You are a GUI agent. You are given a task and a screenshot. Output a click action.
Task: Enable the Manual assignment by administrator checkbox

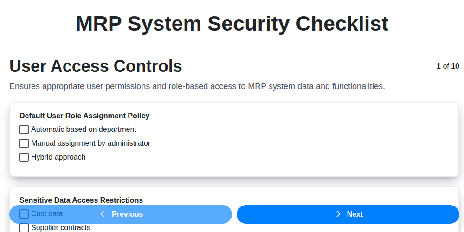(24, 143)
